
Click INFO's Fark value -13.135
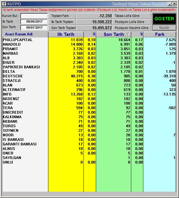[x=169, y=94]
